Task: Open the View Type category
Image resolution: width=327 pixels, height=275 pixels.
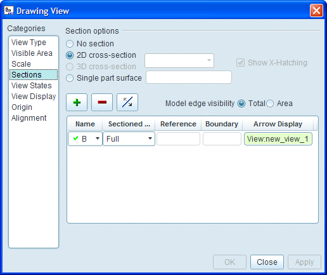Action: [x=29, y=43]
